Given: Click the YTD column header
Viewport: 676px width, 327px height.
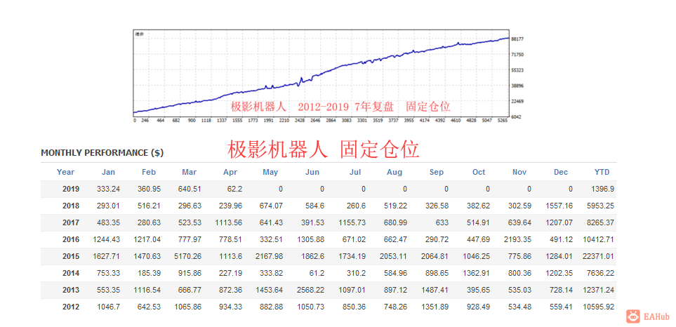Looking at the screenshot, I should (602, 173).
